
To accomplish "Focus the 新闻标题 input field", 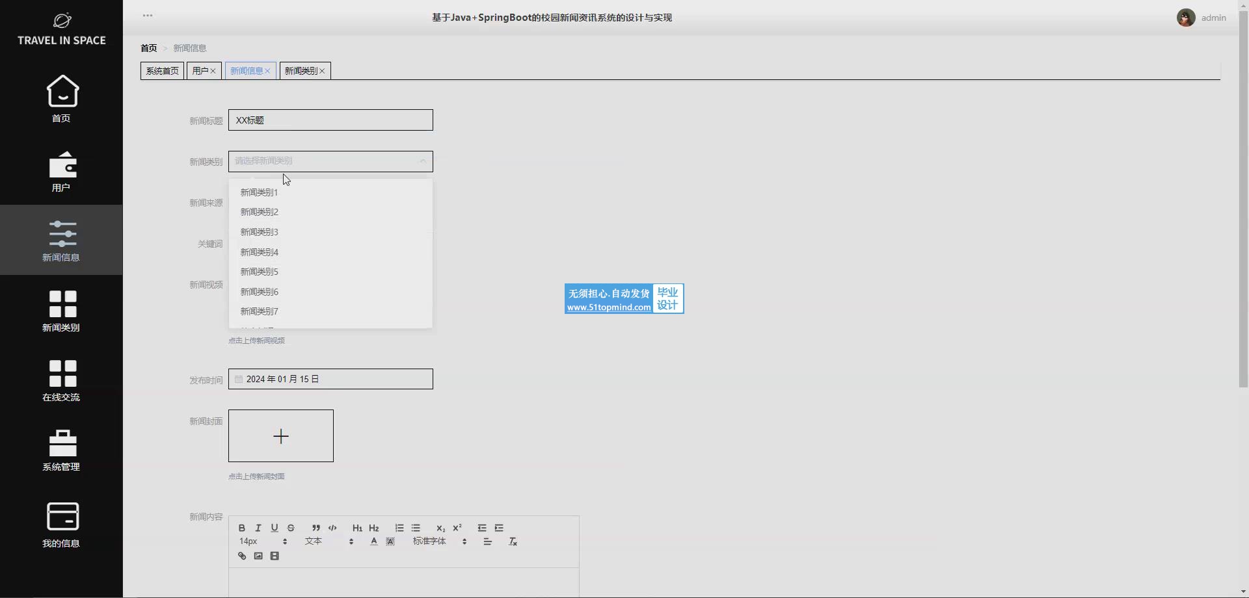I will coord(330,120).
